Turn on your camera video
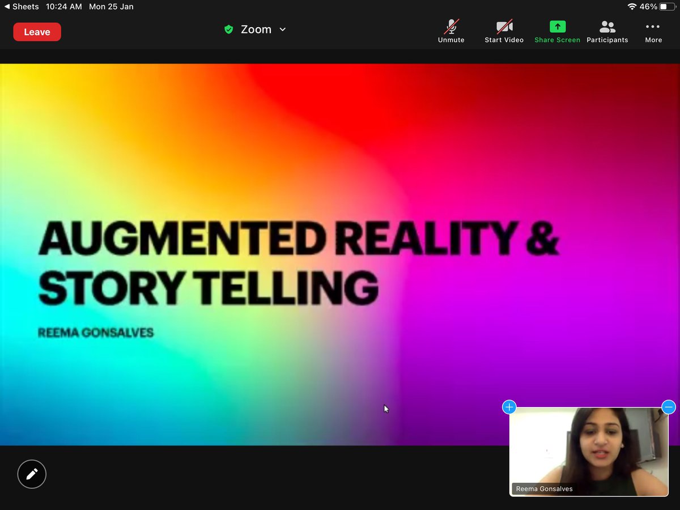This screenshot has width=680, height=510. coord(503,31)
